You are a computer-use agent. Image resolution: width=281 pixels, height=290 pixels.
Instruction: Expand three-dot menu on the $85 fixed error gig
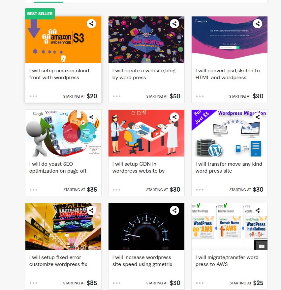(33, 283)
